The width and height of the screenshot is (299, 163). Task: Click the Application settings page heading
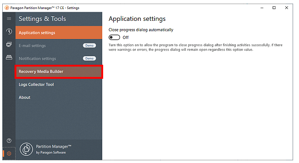(x=137, y=19)
